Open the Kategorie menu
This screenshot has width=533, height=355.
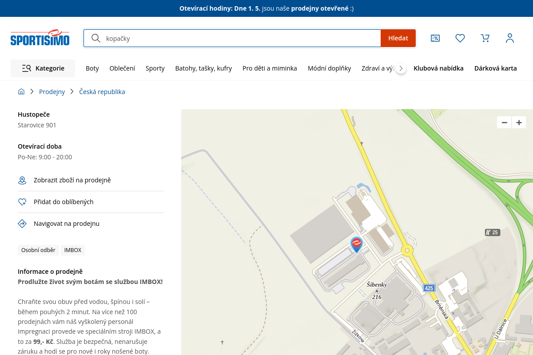click(43, 68)
